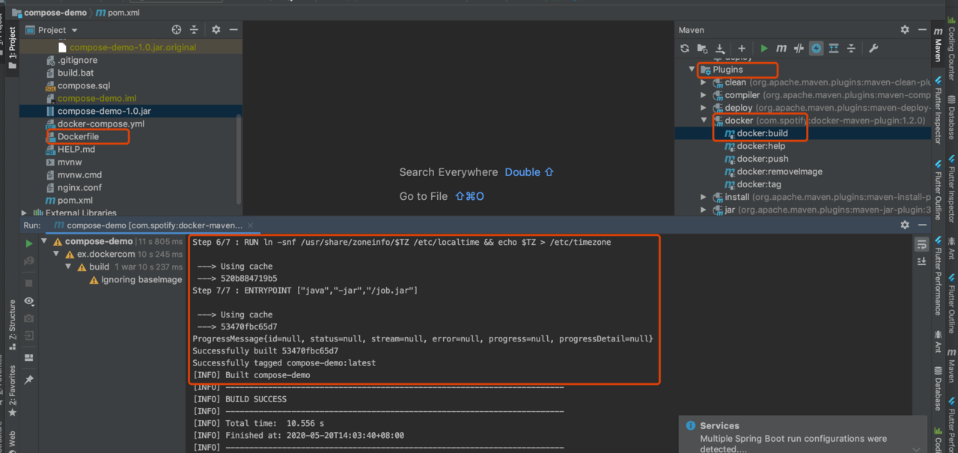Click locate target icon in Project panel
The image size is (958, 453).
pyautogui.click(x=177, y=30)
